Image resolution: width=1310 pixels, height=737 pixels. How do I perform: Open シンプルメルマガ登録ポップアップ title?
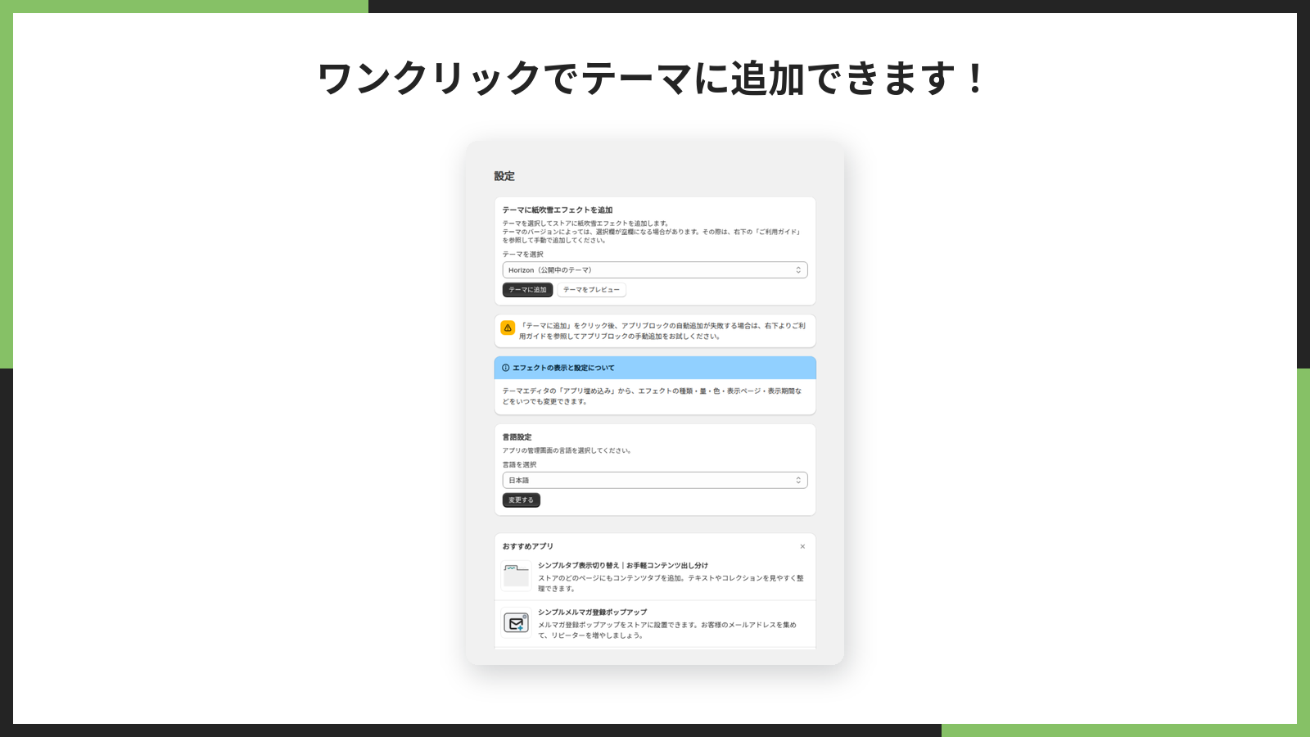click(x=593, y=612)
